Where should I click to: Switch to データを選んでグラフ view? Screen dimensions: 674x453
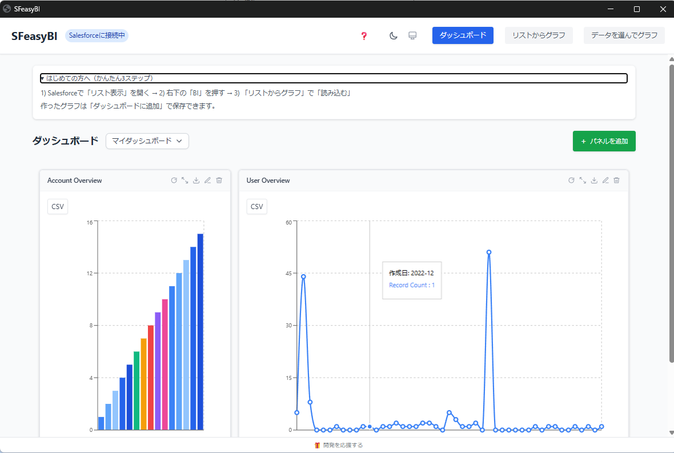[624, 35]
